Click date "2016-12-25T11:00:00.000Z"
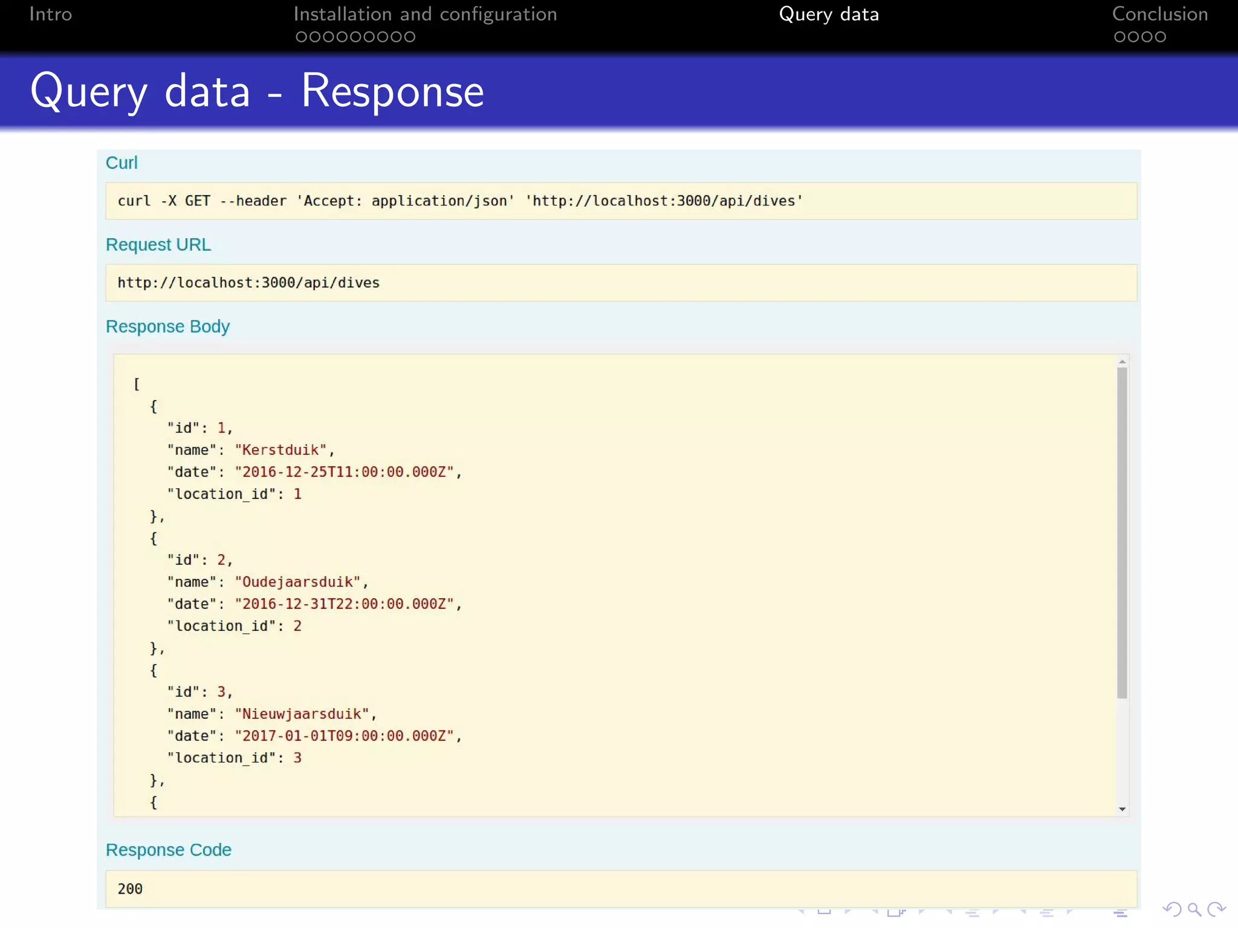Screen dimensions: 1238x928 tap(344, 472)
